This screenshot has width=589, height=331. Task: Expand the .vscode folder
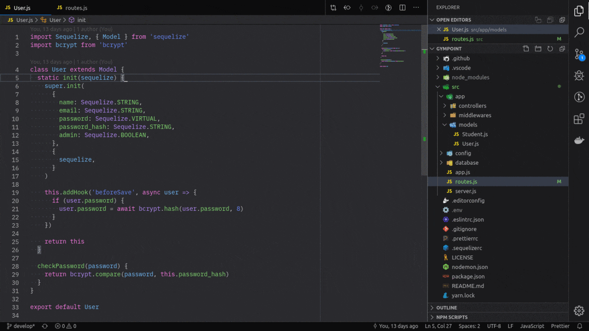pyautogui.click(x=438, y=68)
